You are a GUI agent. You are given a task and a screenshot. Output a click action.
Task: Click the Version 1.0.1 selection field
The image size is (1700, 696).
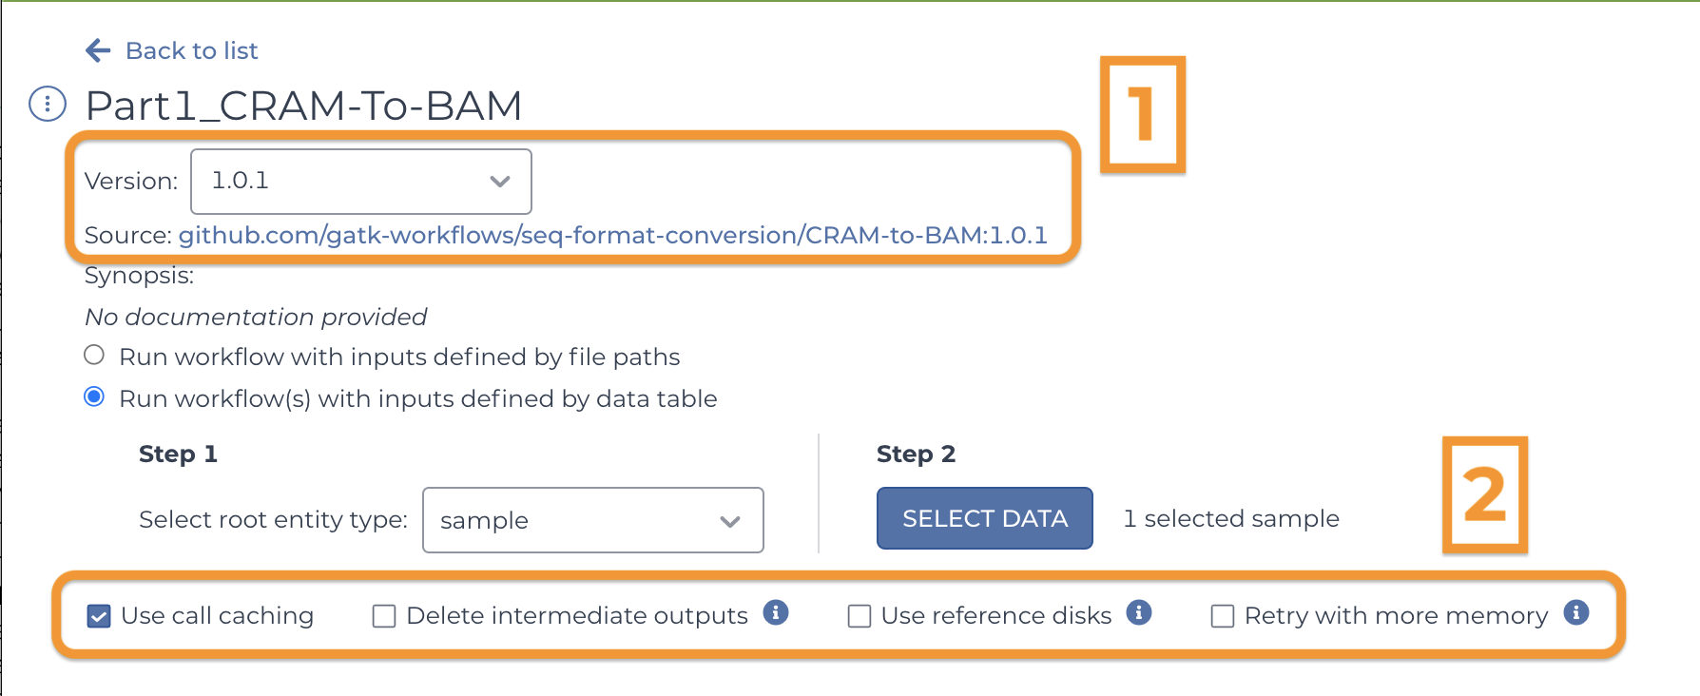[361, 181]
